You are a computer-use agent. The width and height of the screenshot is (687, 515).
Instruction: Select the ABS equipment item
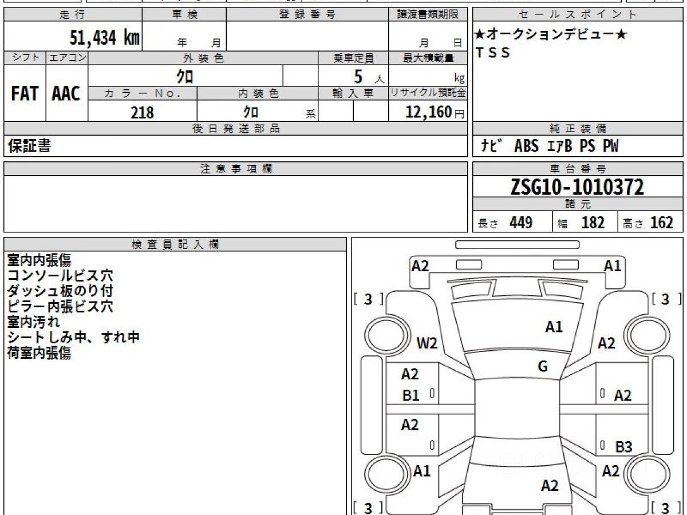tap(527, 146)
